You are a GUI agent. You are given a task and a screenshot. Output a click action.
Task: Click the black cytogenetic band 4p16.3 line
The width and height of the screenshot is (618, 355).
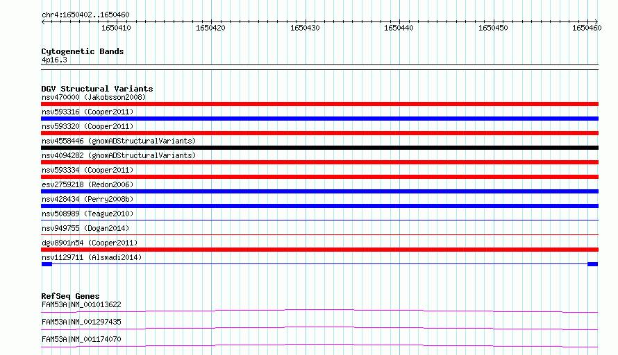[x=319, y=67]
